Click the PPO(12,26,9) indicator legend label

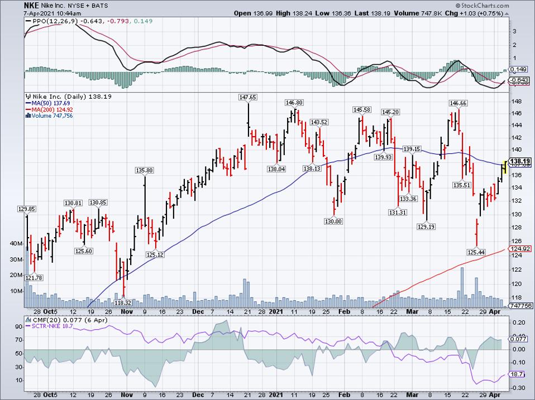click(55, 21)
